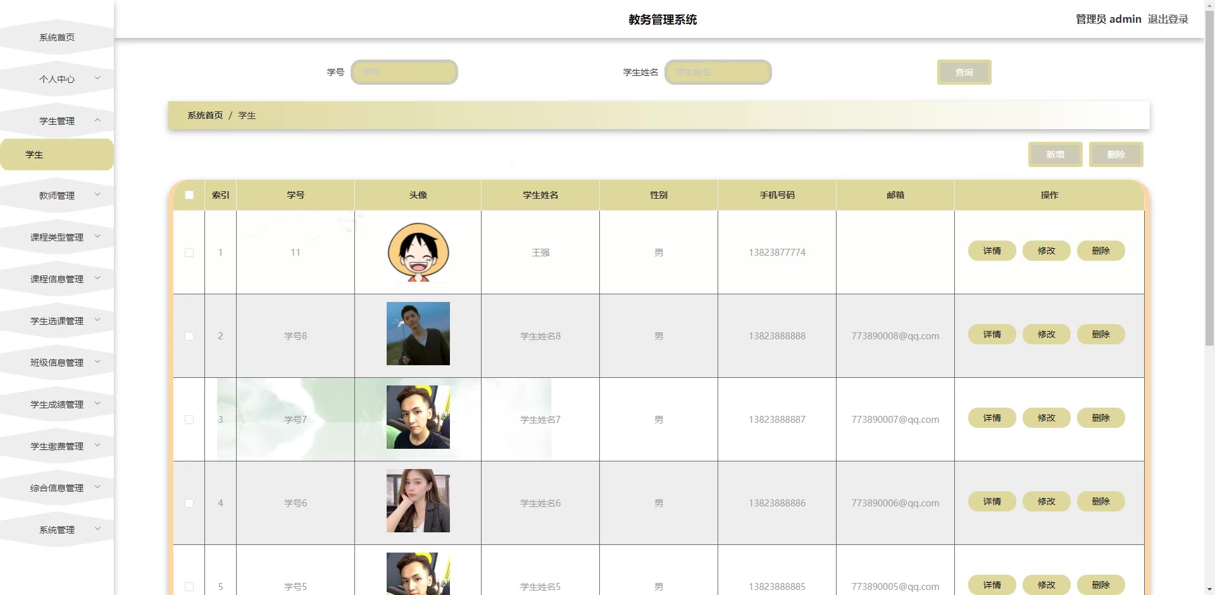Click 修改 for student 王强
Image resolution: width=1215 pixels, height=595 pixels.
[1046, 251]
